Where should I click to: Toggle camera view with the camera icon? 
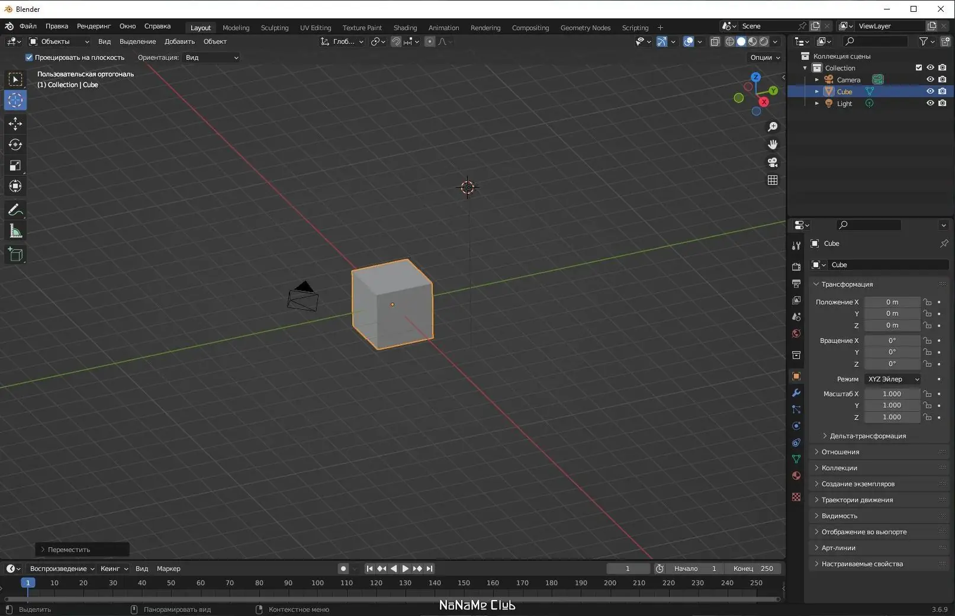(773, 162)
